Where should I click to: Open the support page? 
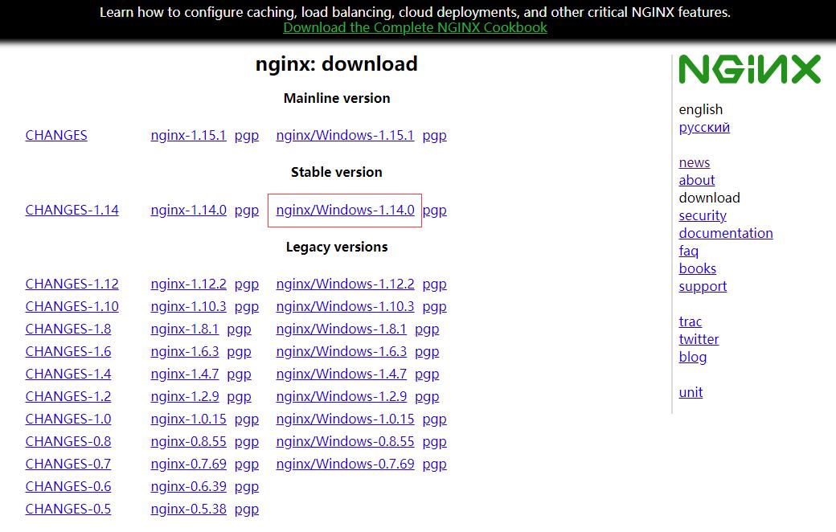(x=703, y=286)
